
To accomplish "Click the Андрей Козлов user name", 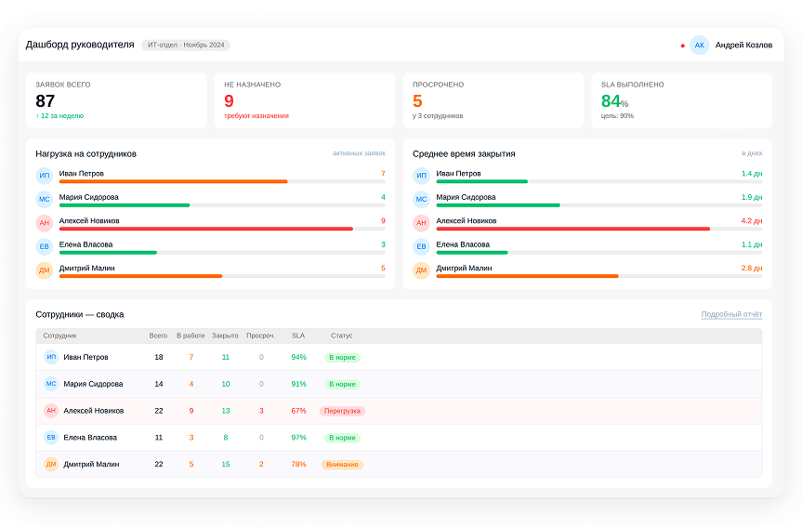I will tap(743, 45).
